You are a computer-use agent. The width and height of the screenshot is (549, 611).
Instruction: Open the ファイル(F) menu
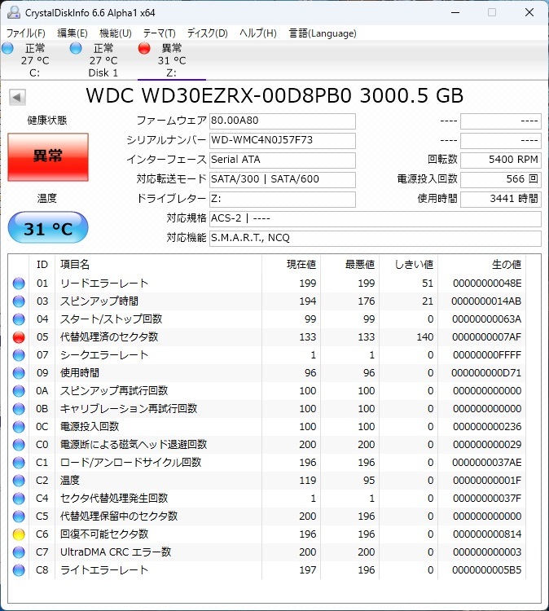pos(26,33)
